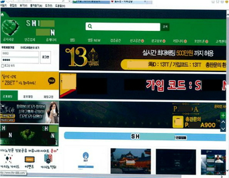Click the page scrollbar up arrow
The width and height of the screenshot is (229, 178).
[x=227, y=15]
